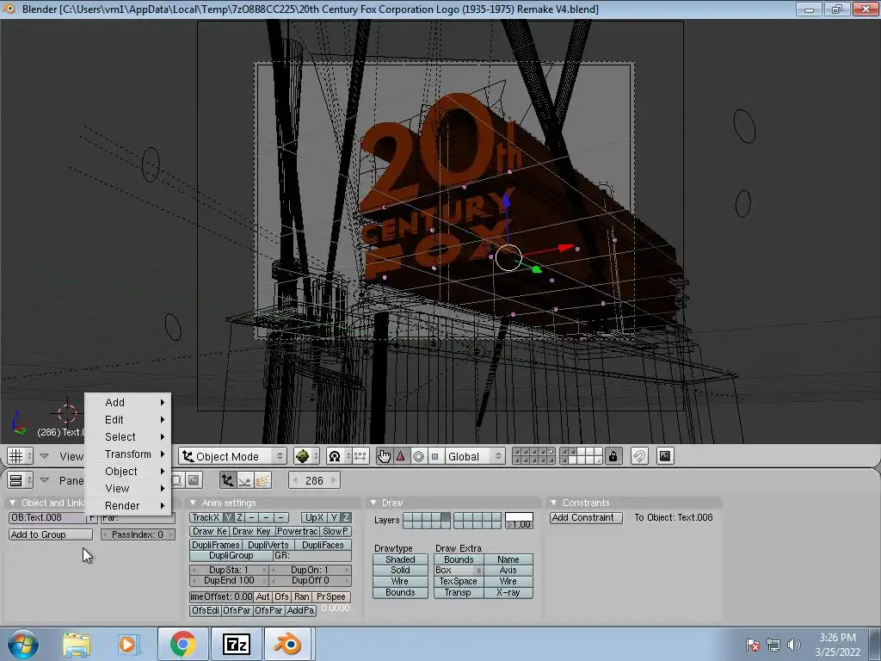
Task: Open the Buttons window type selector
Action: click(x=20, y=480)
